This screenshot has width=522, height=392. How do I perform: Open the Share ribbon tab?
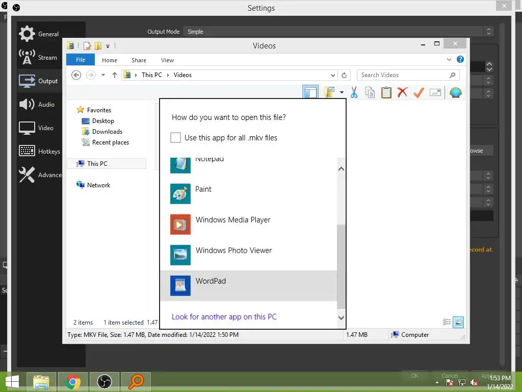pos(139,60)
